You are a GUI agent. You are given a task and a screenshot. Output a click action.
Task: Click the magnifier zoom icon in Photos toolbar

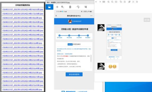tap(62, 7)
